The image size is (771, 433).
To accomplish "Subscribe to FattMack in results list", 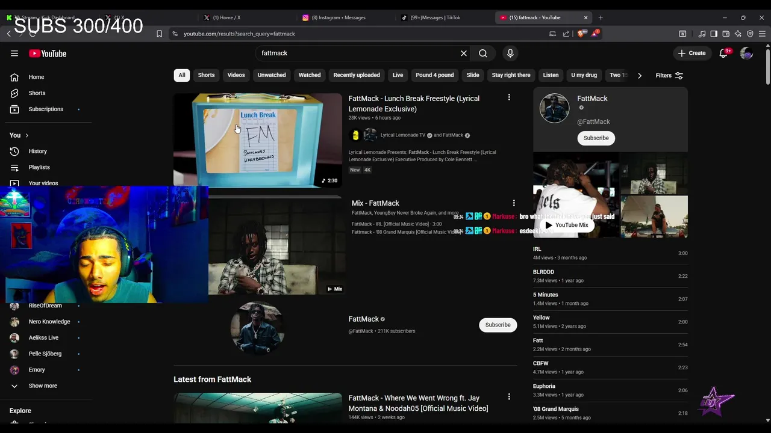I will (x=498, y=325).
